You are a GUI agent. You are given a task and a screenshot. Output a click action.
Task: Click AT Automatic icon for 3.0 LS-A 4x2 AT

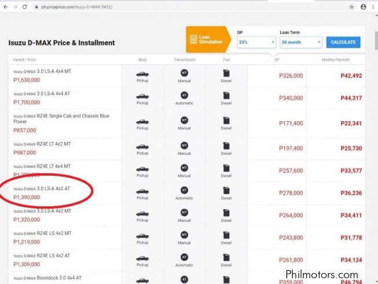(184, 190)
